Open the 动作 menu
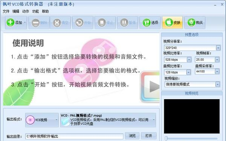Image resolution: width=226 pixels, height=141 pixels. 26,11
